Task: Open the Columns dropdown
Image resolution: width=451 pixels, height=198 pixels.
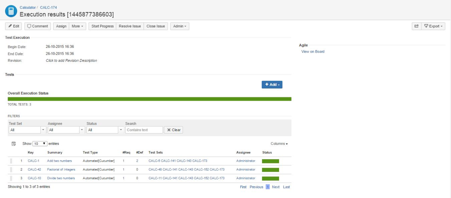Action: tap(279, 143)
